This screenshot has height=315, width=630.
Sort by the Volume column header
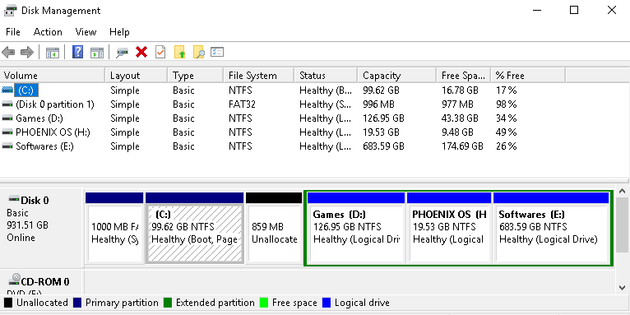[53, 75]
